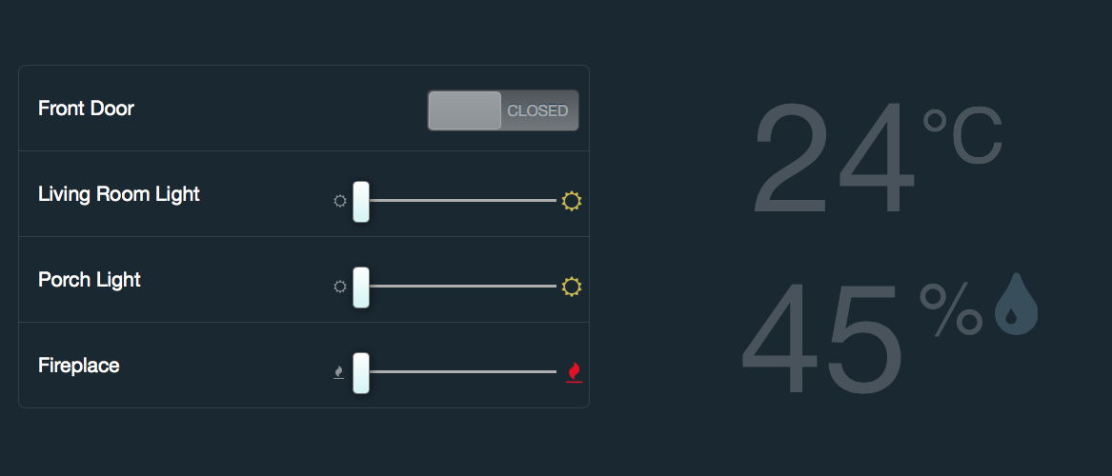Screen dimensions: 1112x476
Task: Click the middle of the Living Room Light slider track
Action: point(459,201)
